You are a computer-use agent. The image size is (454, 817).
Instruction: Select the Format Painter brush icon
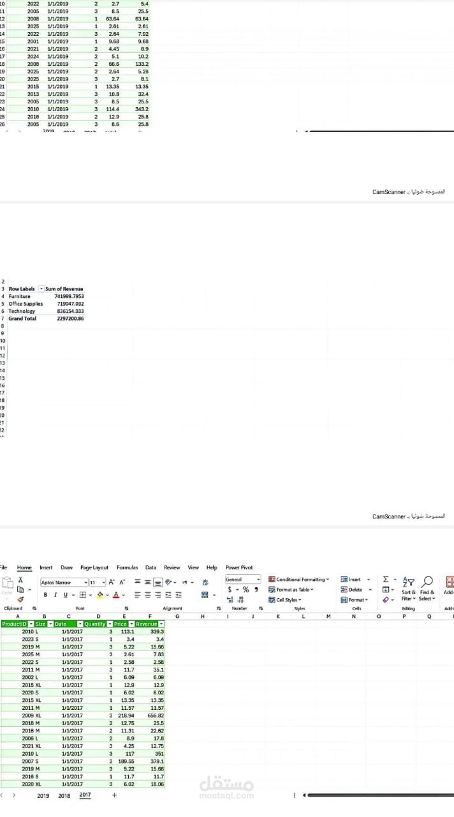pos(20,599)
